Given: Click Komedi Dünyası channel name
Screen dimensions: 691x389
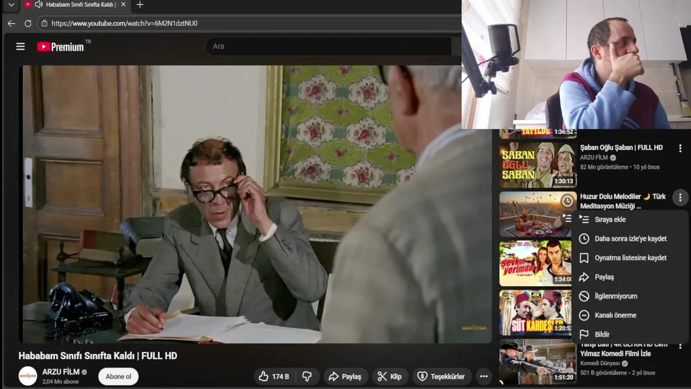Looking at the screenshot, I should pyautogui.click(x=600, y=364).
